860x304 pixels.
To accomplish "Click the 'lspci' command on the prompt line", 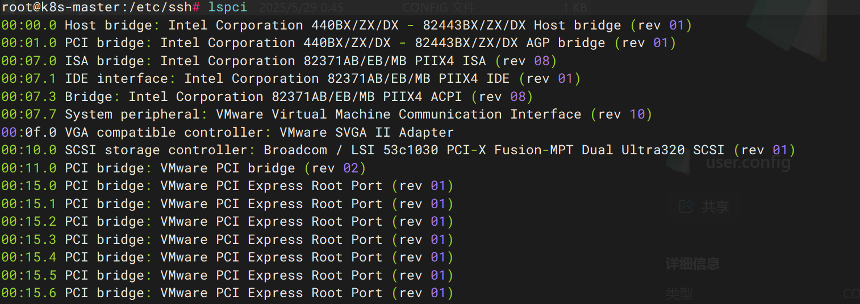I will (x=228, y=8).
